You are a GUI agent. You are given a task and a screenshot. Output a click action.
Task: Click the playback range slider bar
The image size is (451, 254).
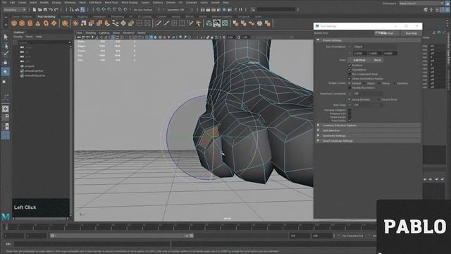(x=122, y=236)
